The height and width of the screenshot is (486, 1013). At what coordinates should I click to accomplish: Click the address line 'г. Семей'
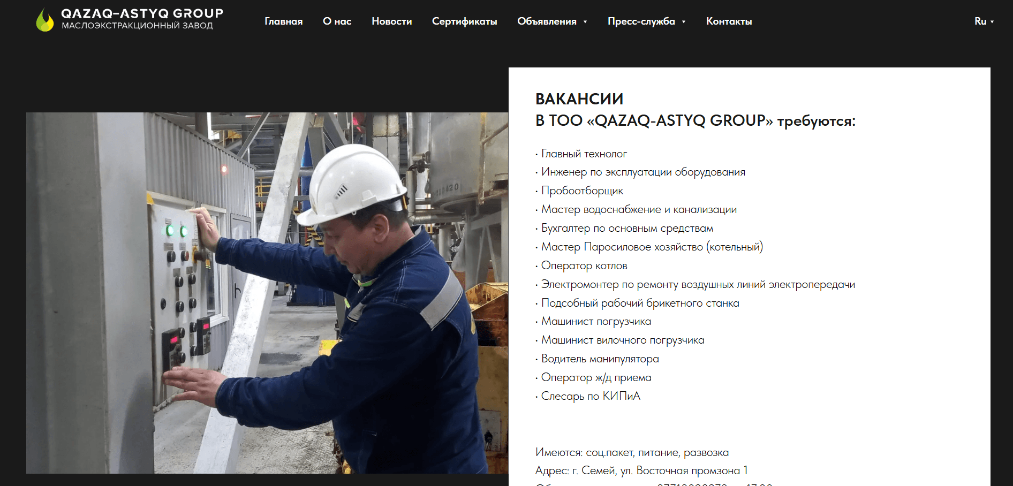641,470
